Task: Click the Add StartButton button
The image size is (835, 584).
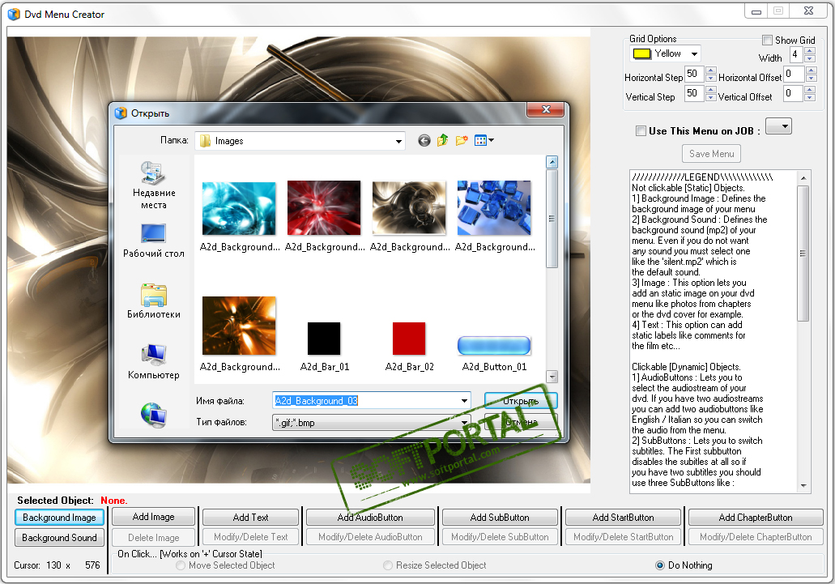Action: click(x=623, y=518)
